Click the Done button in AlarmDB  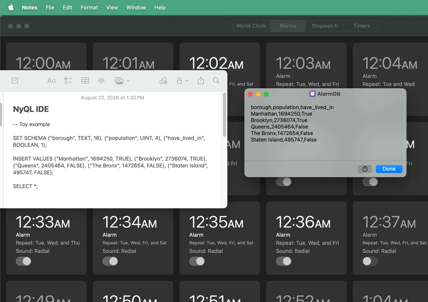(x=389, y=169)
